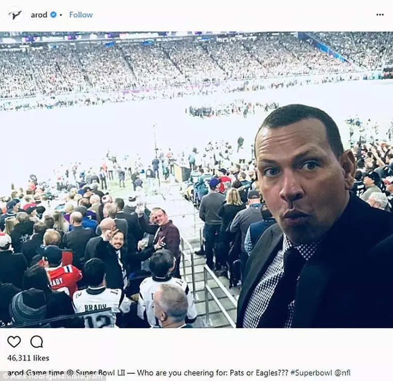393x381 pixels.
Task: Open the arod username in the post header
Action: [x=39, y=15]
